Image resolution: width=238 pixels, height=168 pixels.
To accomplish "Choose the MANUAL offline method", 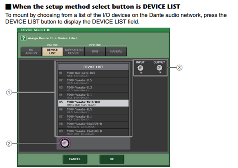I will pos(116,51).
